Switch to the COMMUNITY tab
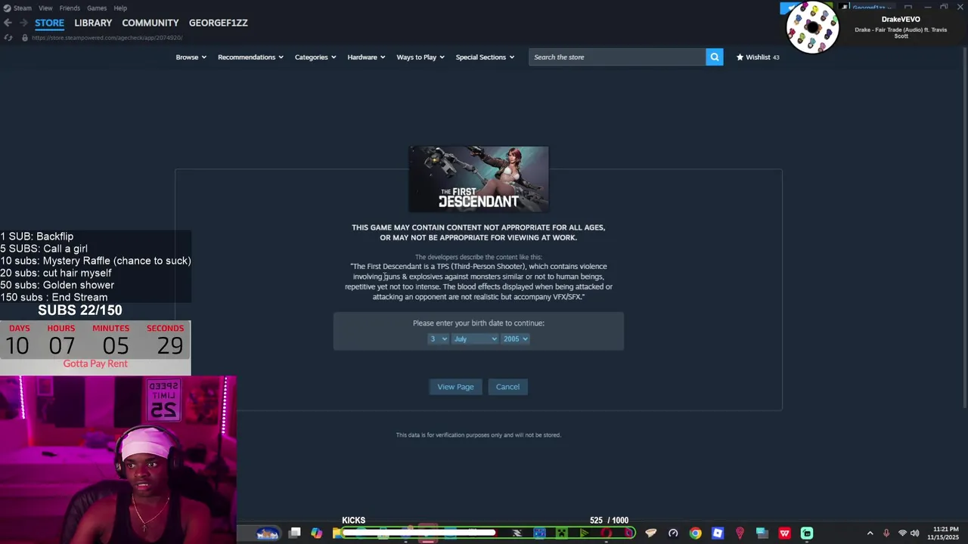This screenshot has width=968, height=544. 150,23
